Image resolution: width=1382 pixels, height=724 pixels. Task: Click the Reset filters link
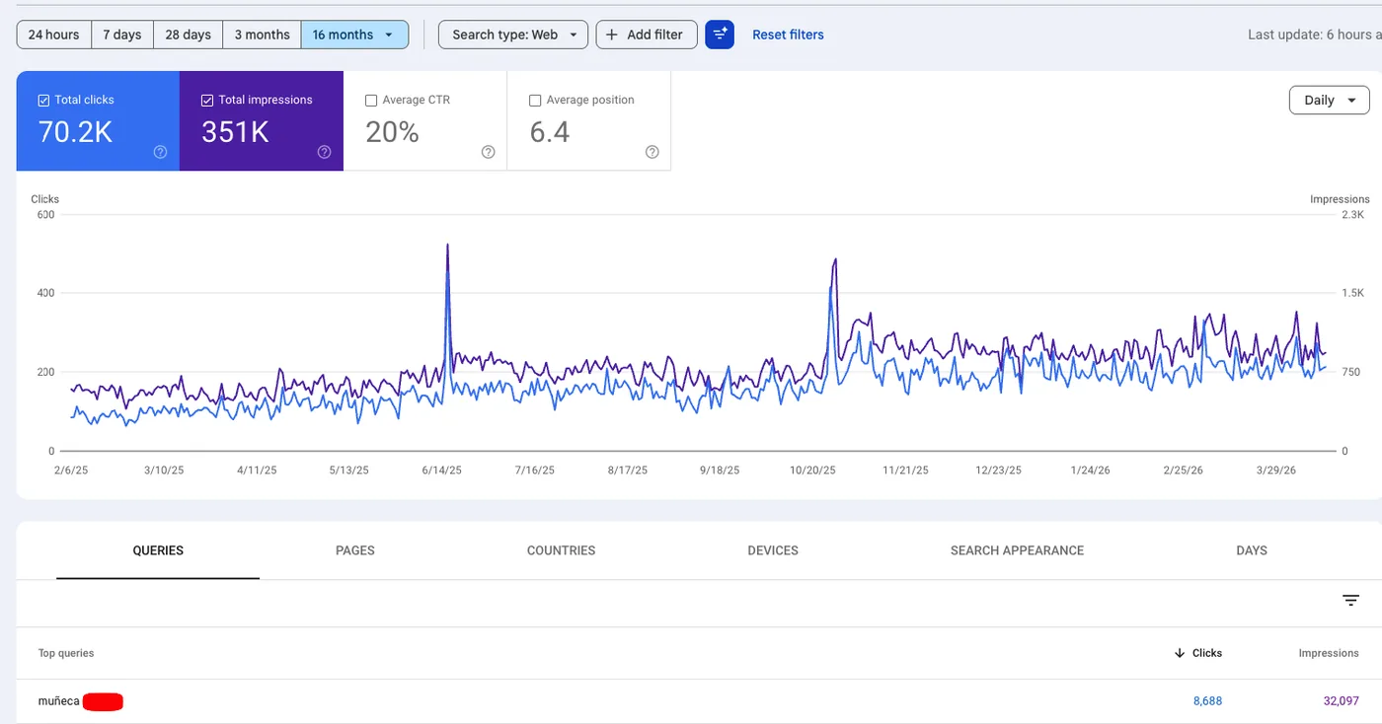(x=788, y=35)
